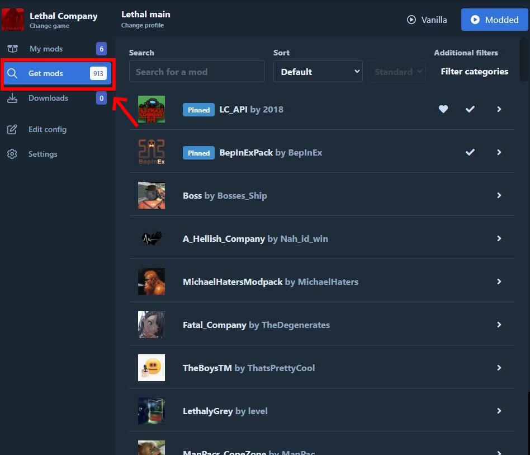
Task: Expand the A_Hellish_Company row chevron
Action: pyautogui.click(x=499, y=238)
